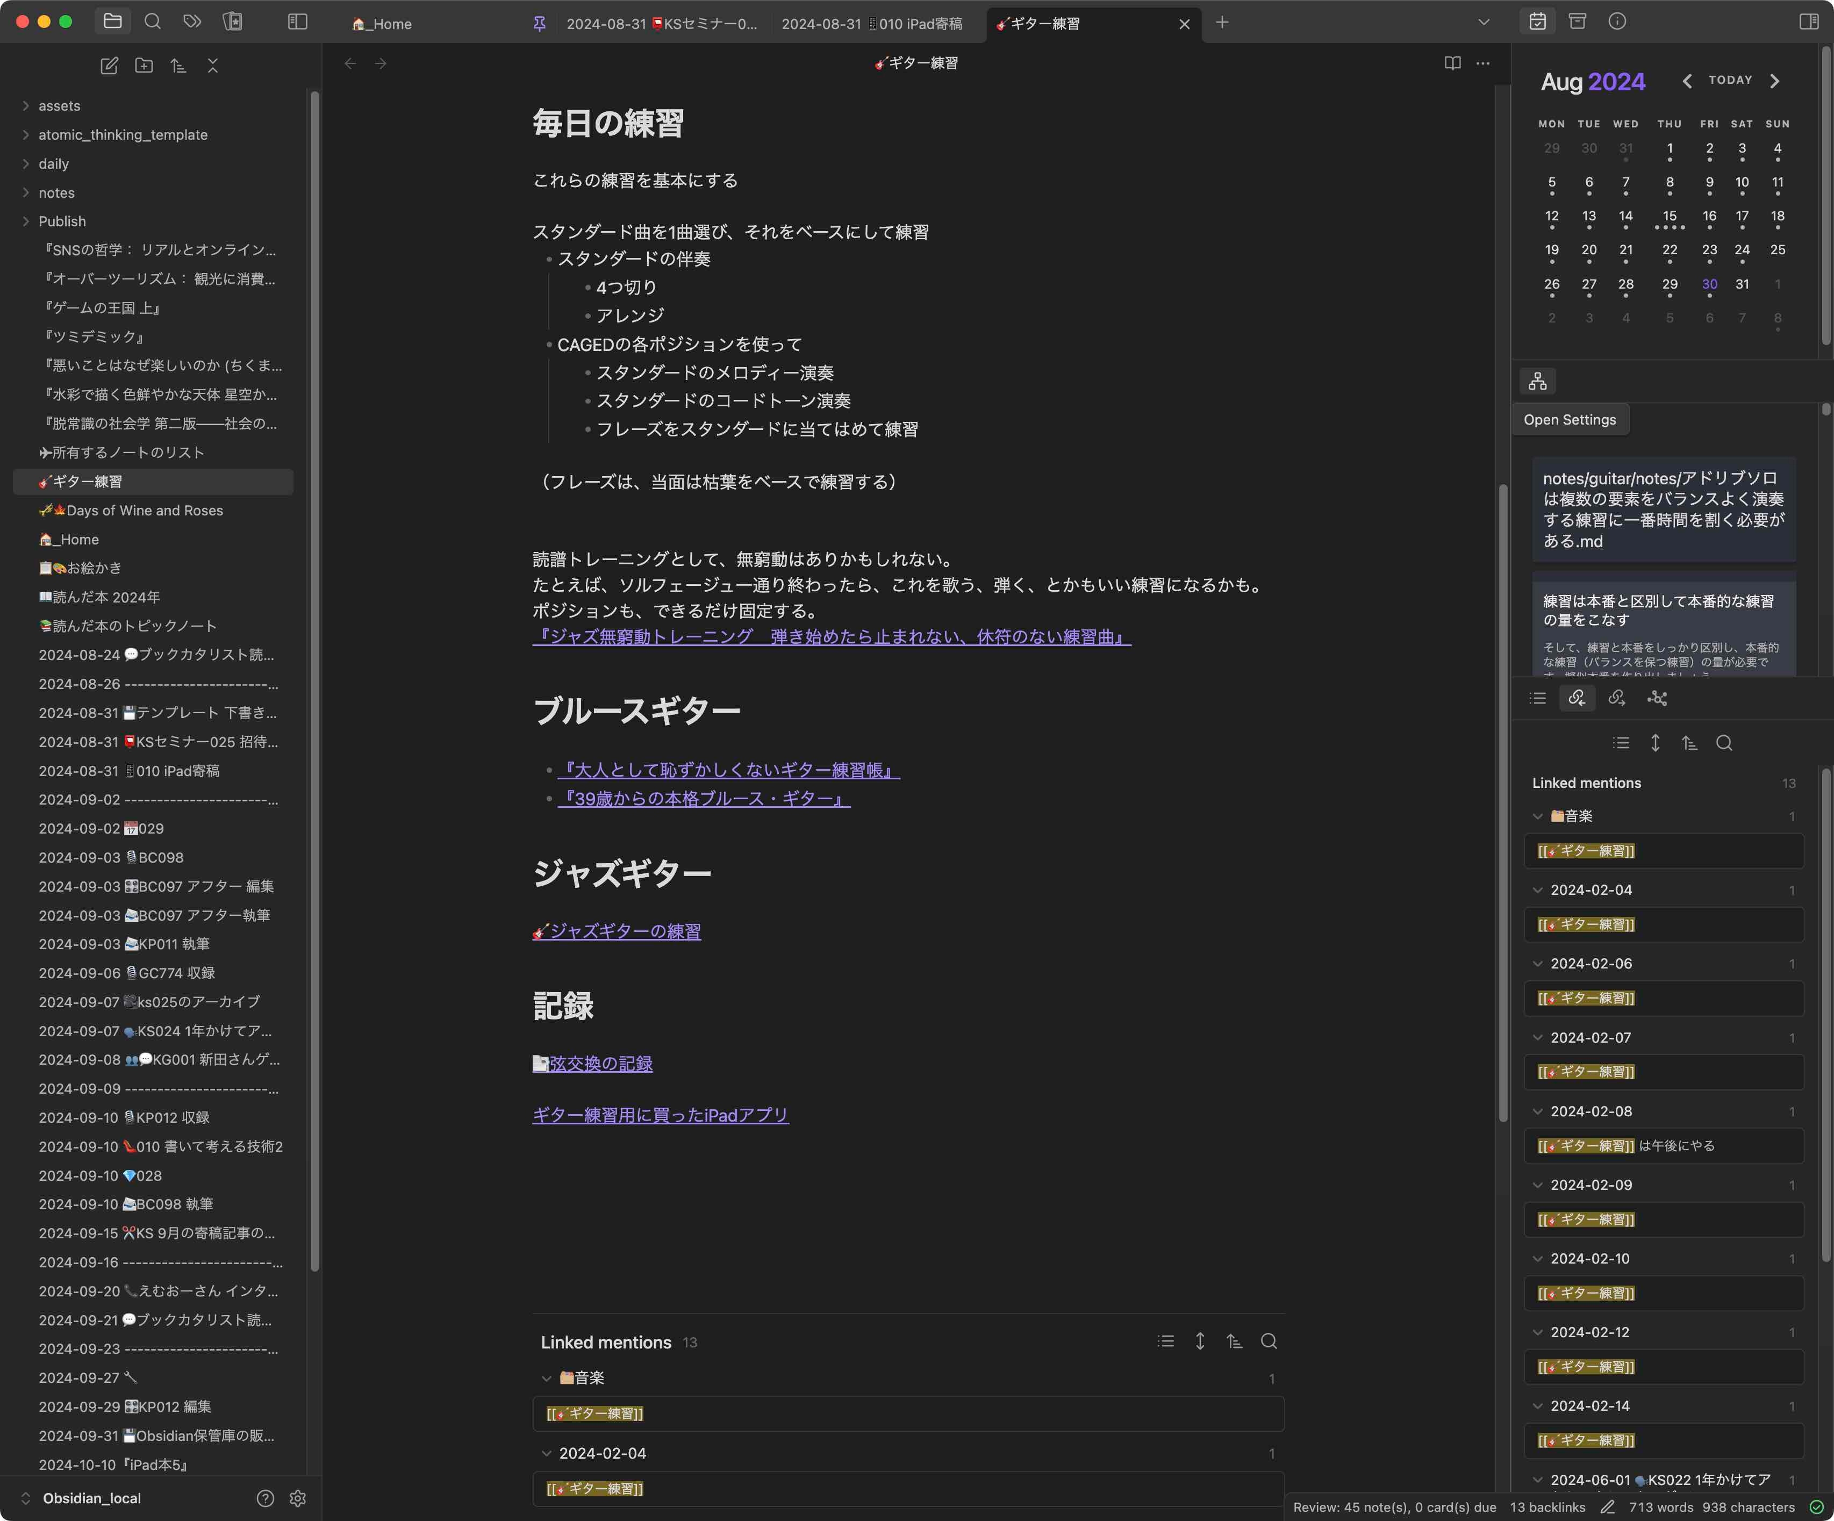Viewport: 1834px width, 1521px height.
Task: Click the pencil edit-mode status icon
Action: pyautogui.click(x=1607, y=1507)
